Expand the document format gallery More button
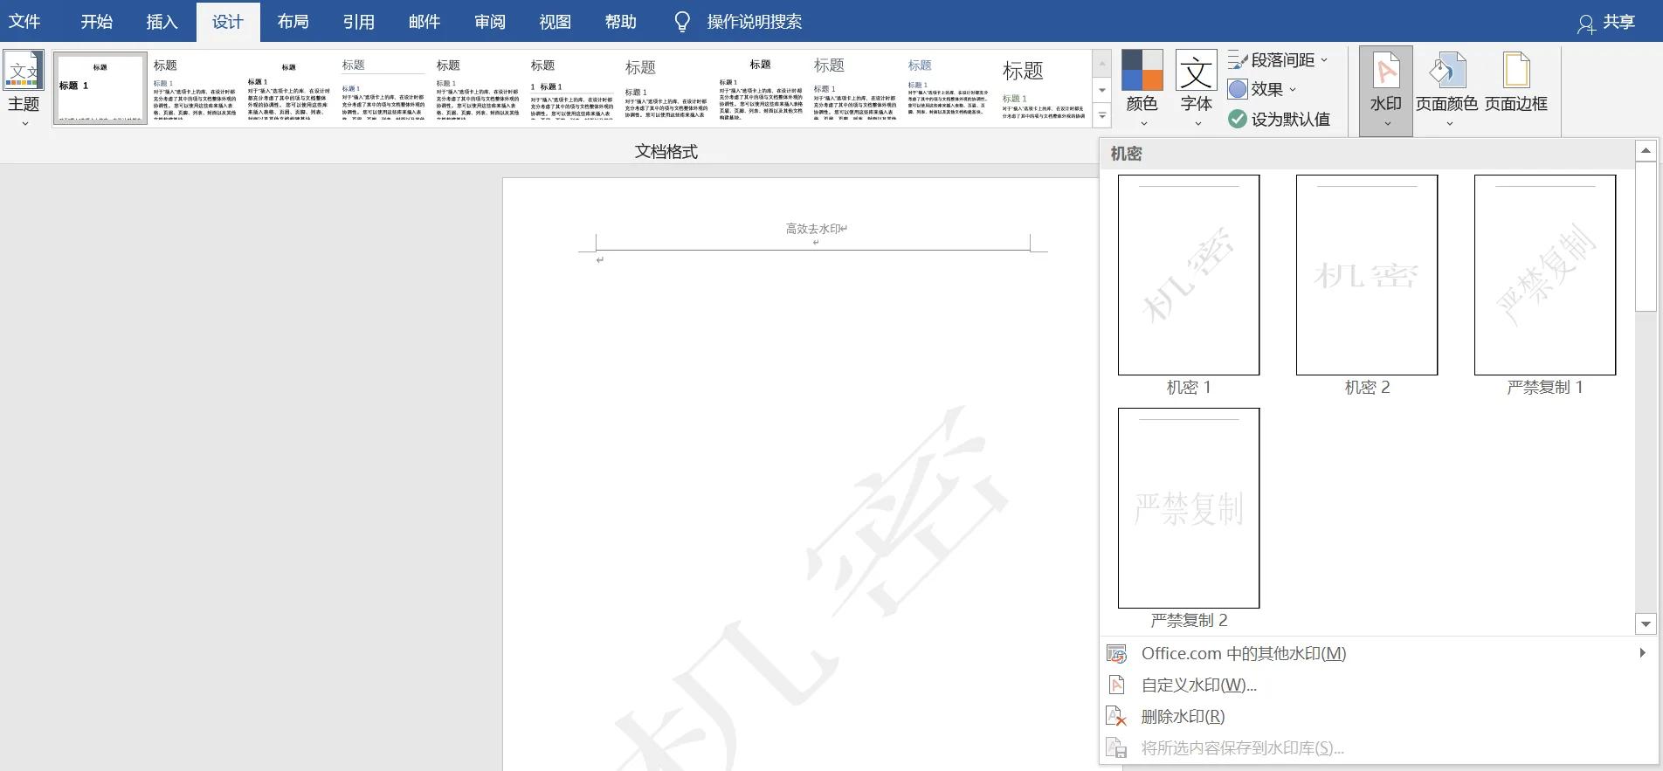The height and width of the screenshot is (771, 1663). (1102, 115)
